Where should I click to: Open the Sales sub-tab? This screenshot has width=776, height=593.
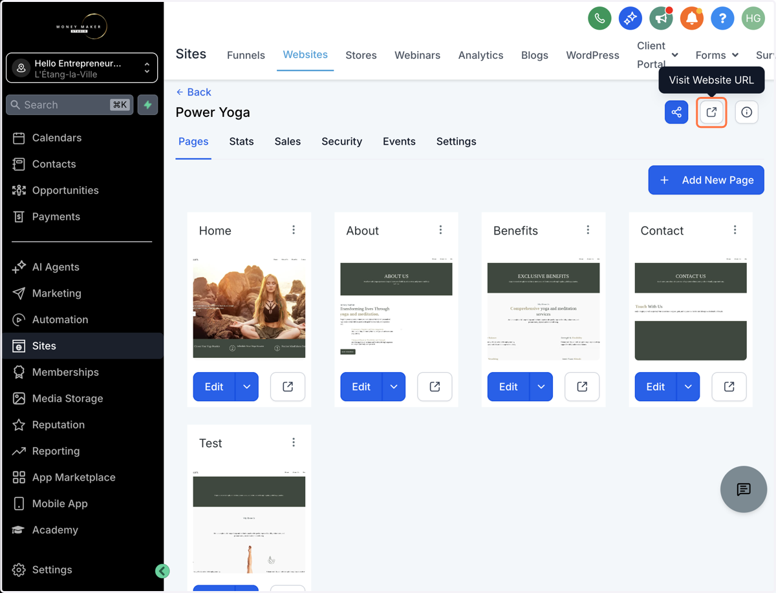(x=287, y=141)
